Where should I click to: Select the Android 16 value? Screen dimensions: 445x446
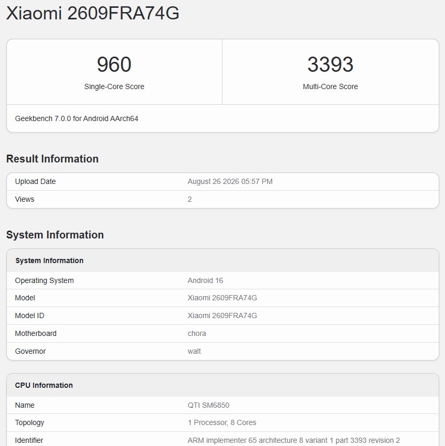[x=205, y=280]
